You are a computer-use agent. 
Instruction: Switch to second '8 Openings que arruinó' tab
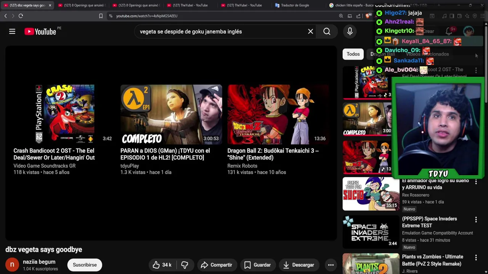[136, 5]
